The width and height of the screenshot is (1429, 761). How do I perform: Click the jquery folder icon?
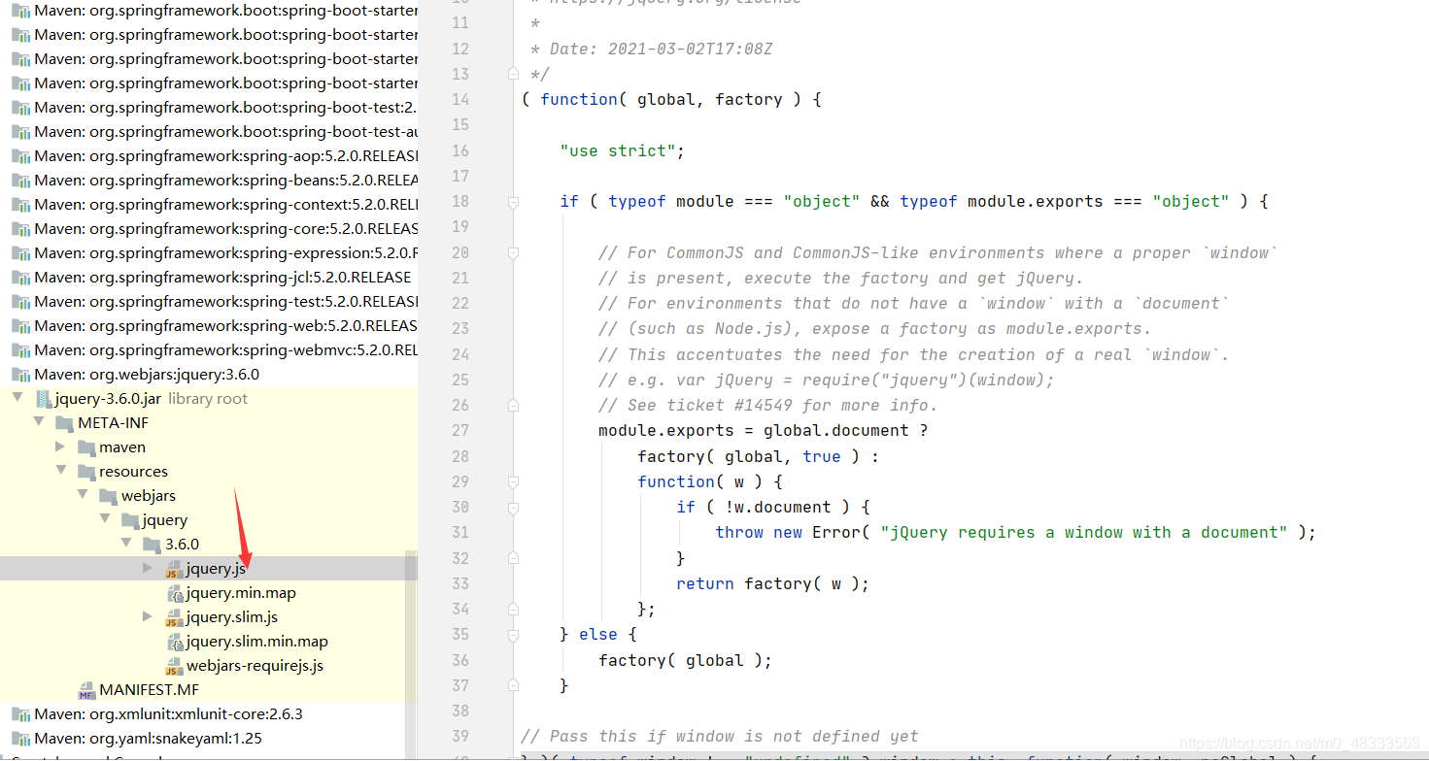coord(130,520)
